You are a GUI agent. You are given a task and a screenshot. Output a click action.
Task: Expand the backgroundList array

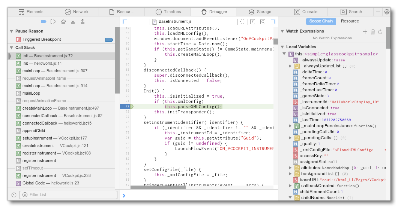tap(290, 174)
